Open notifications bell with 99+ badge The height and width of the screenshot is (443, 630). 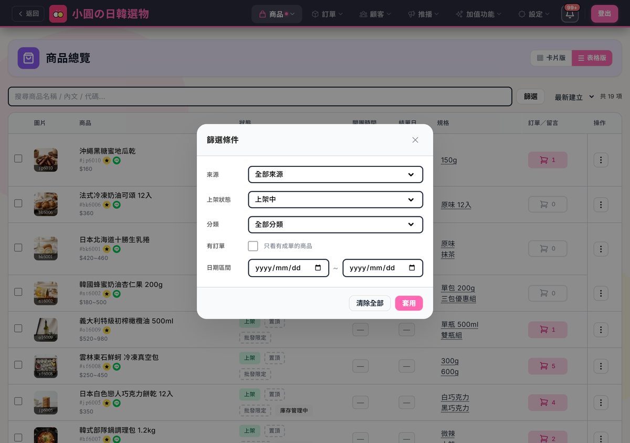pyautogui.click(x=570, y=14)
